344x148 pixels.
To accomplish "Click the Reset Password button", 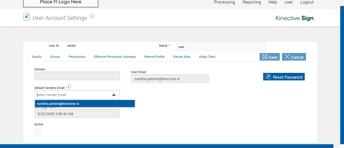I will pos(284,77).
